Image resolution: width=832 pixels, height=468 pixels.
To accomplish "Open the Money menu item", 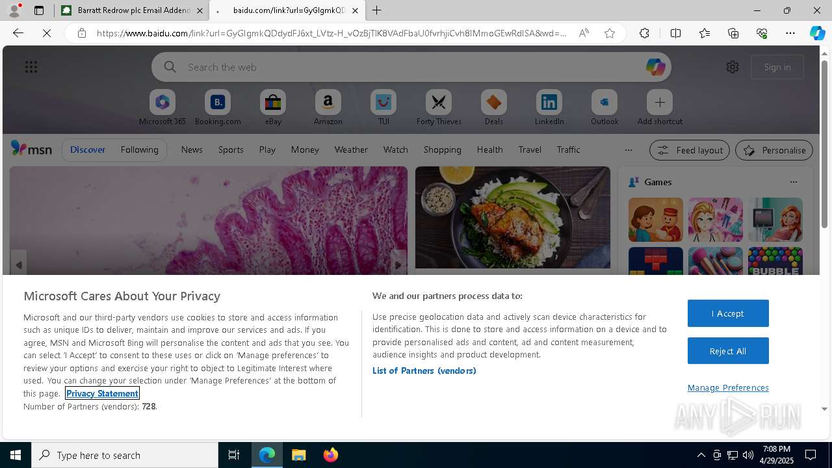I will coord(305,149).
